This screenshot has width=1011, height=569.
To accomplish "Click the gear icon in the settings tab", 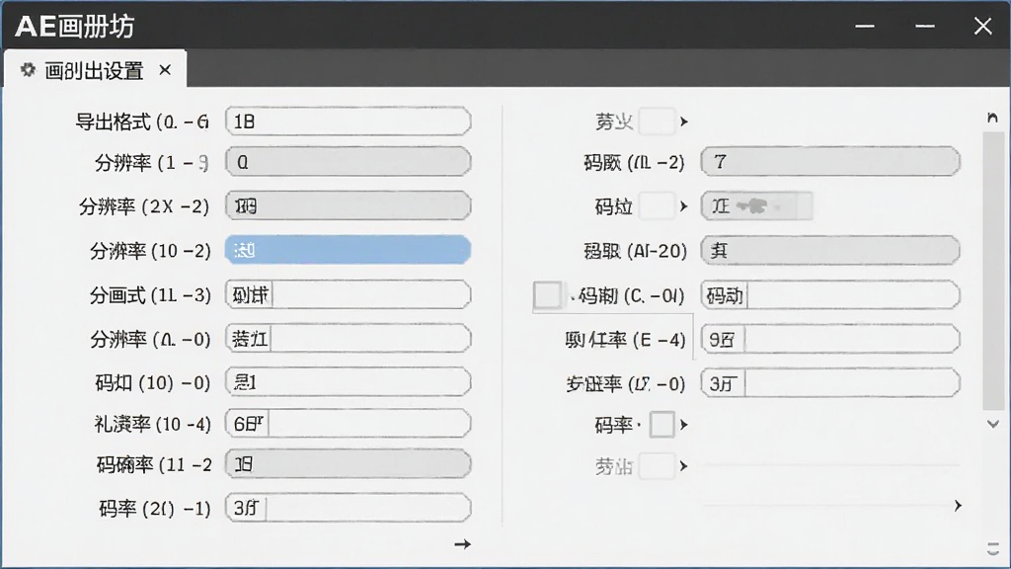I will point(28,70).
